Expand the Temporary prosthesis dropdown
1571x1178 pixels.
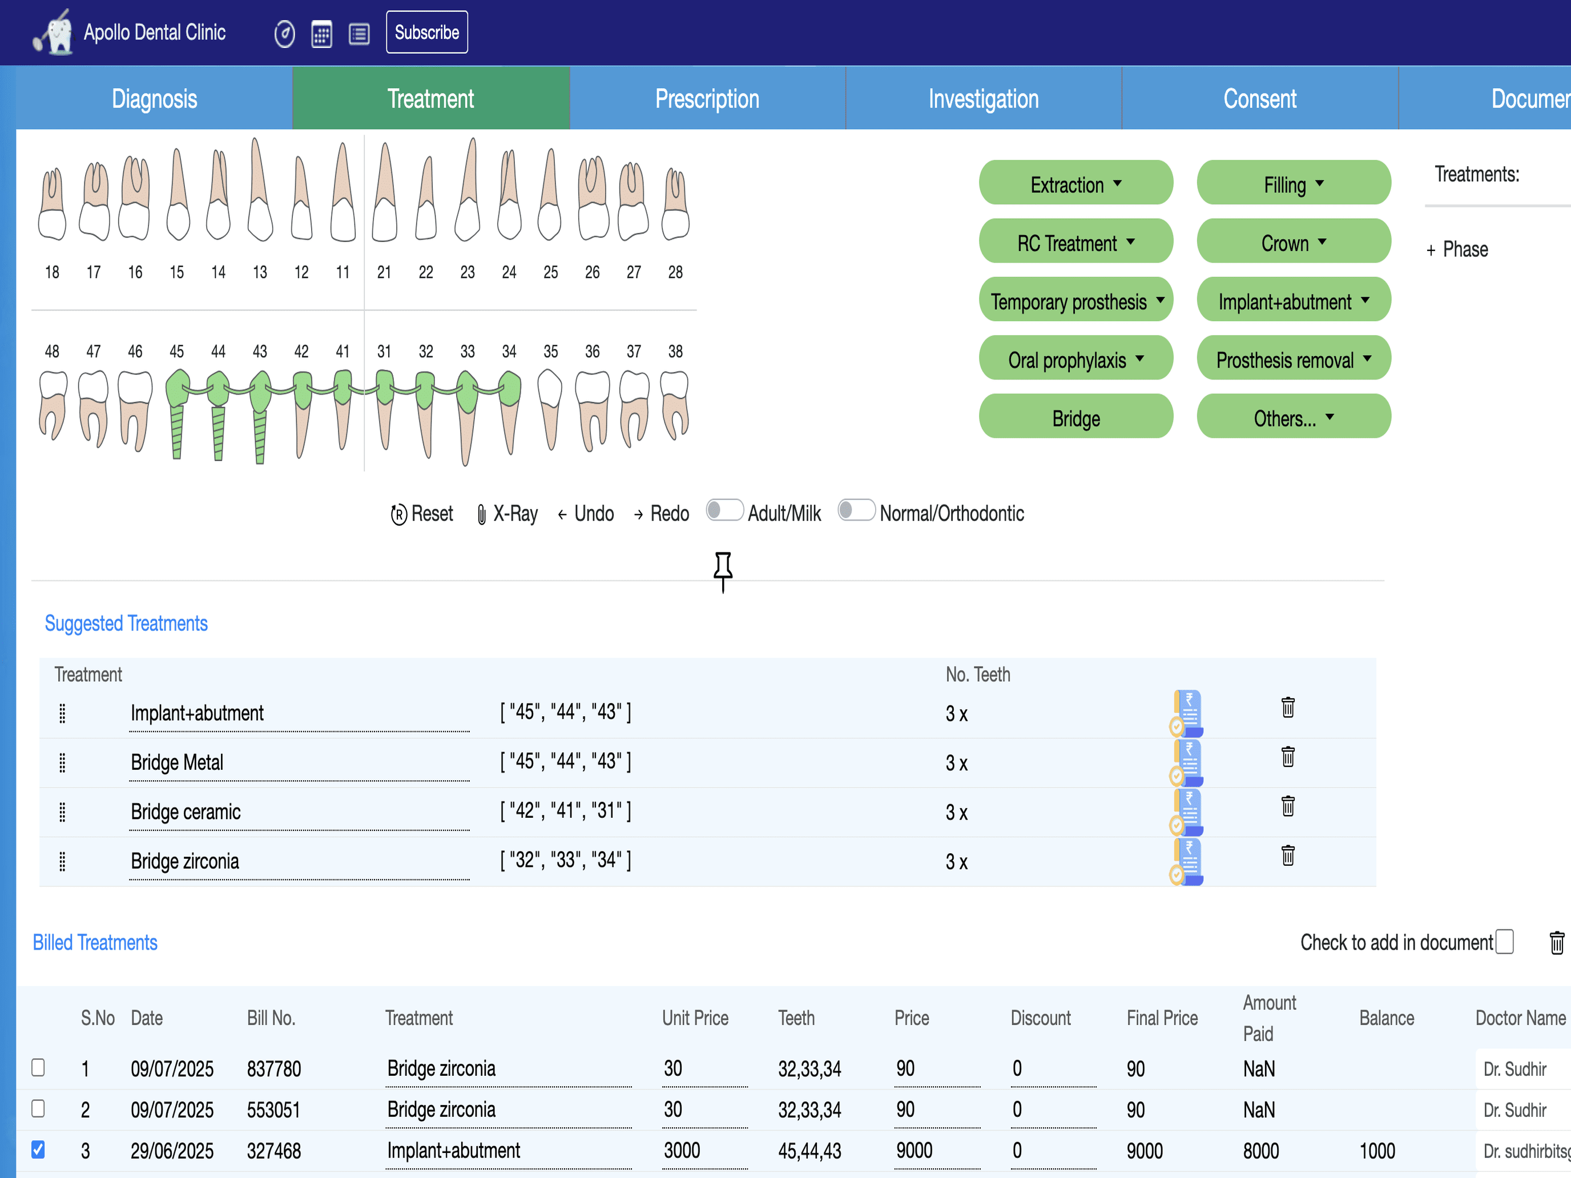(x=1076, y=300)
